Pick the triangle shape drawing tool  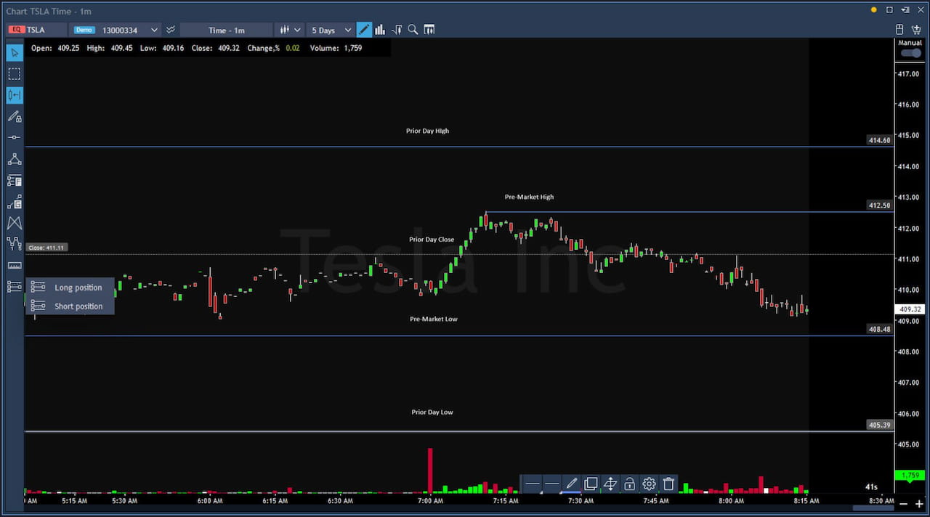pos(15,159)
